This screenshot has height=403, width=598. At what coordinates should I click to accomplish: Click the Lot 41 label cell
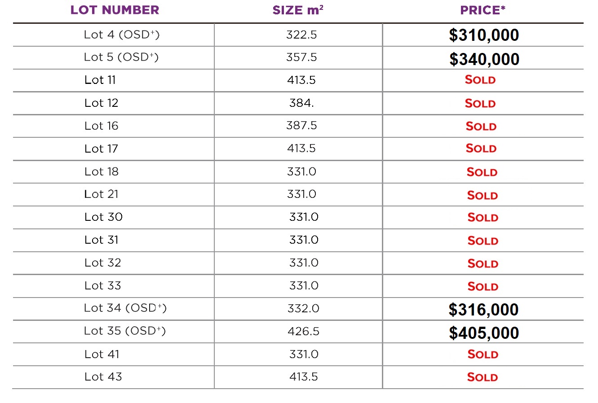click(102, 355)
